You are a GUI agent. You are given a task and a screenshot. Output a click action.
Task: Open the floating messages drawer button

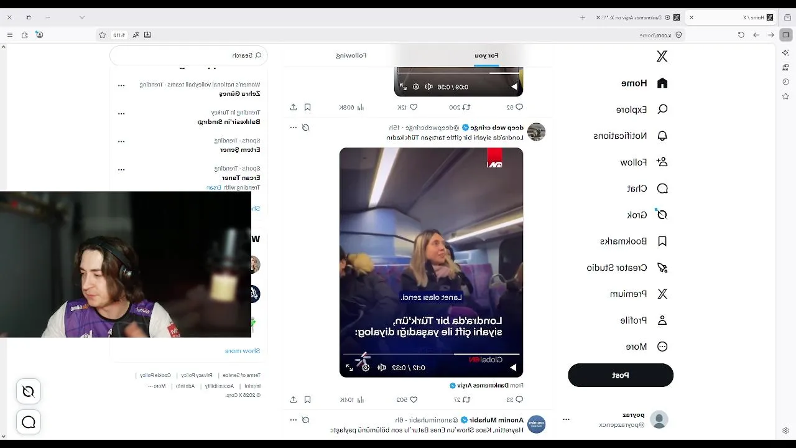[x=29, y=422]
